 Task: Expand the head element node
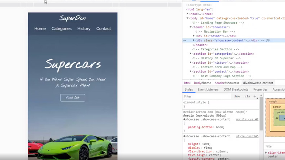pos(187,14)
